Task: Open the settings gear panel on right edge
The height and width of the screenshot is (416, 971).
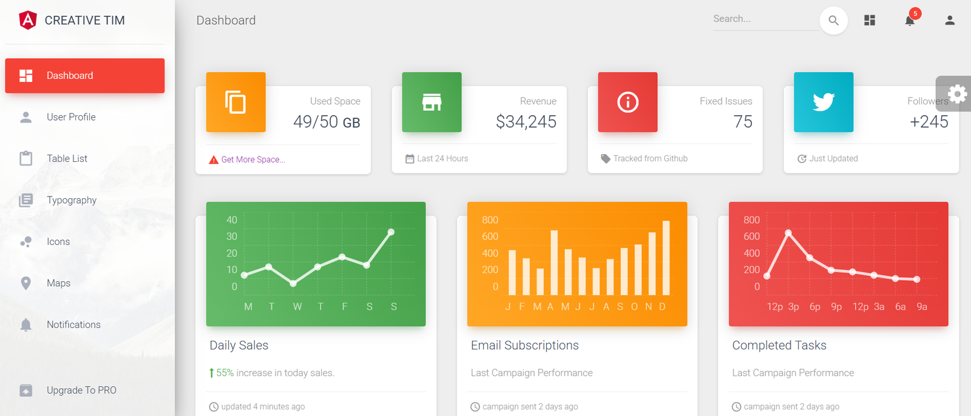Action: pyautogui.click(x=957, y=93)
